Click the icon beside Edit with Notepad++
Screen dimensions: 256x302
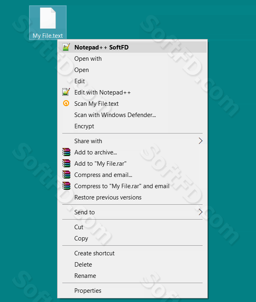tap(66, 92)
